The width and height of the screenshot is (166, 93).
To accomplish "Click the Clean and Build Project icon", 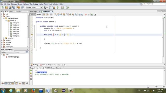I will [x=54, y=7].
